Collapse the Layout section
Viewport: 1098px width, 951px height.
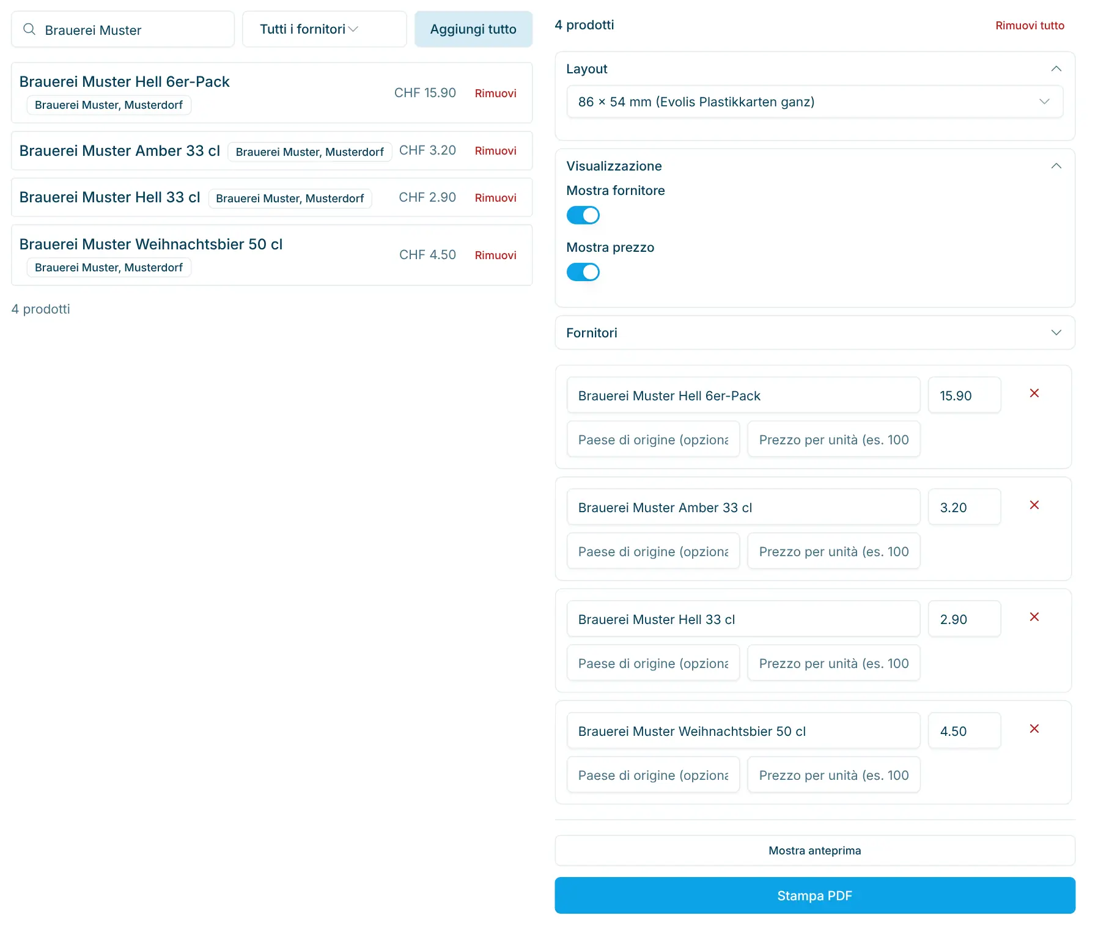[x=1056, y=69]
